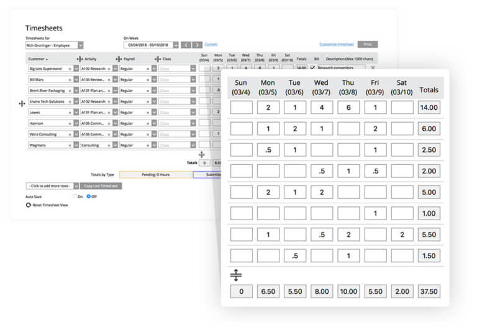477x336 pixels.
Task: Open the Timesheets for employee dropdown
Action: (x=81, y=45)
